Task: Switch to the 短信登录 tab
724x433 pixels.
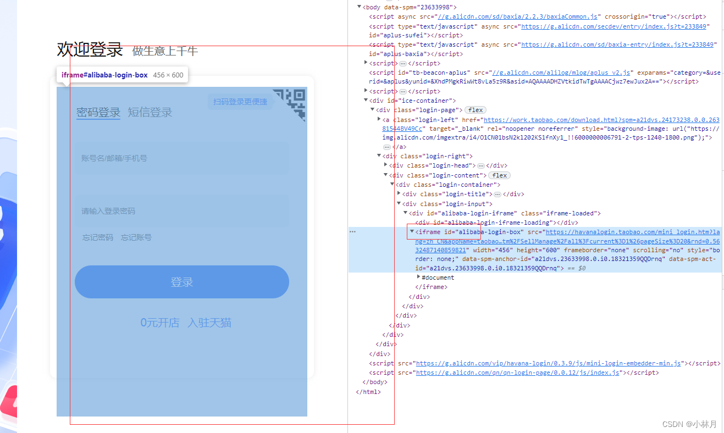Action: pos(150,113)
